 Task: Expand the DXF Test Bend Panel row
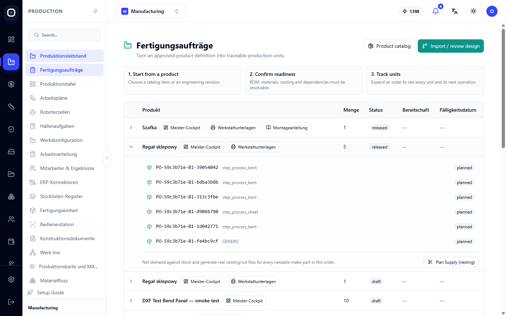131,301
